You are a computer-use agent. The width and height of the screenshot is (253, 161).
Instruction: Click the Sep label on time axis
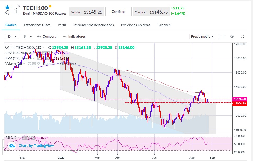(212, 158)
